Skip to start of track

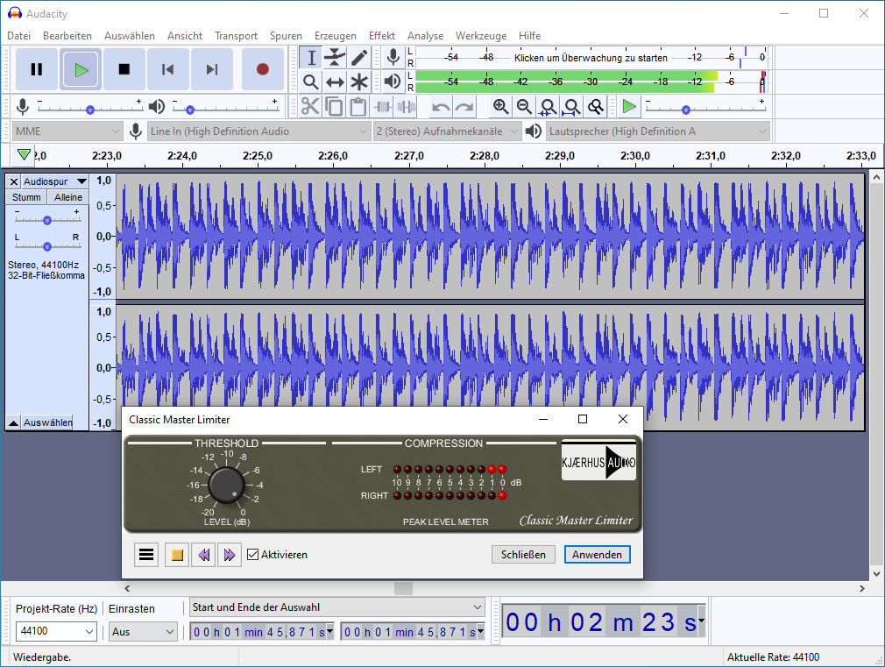point(168,69)
